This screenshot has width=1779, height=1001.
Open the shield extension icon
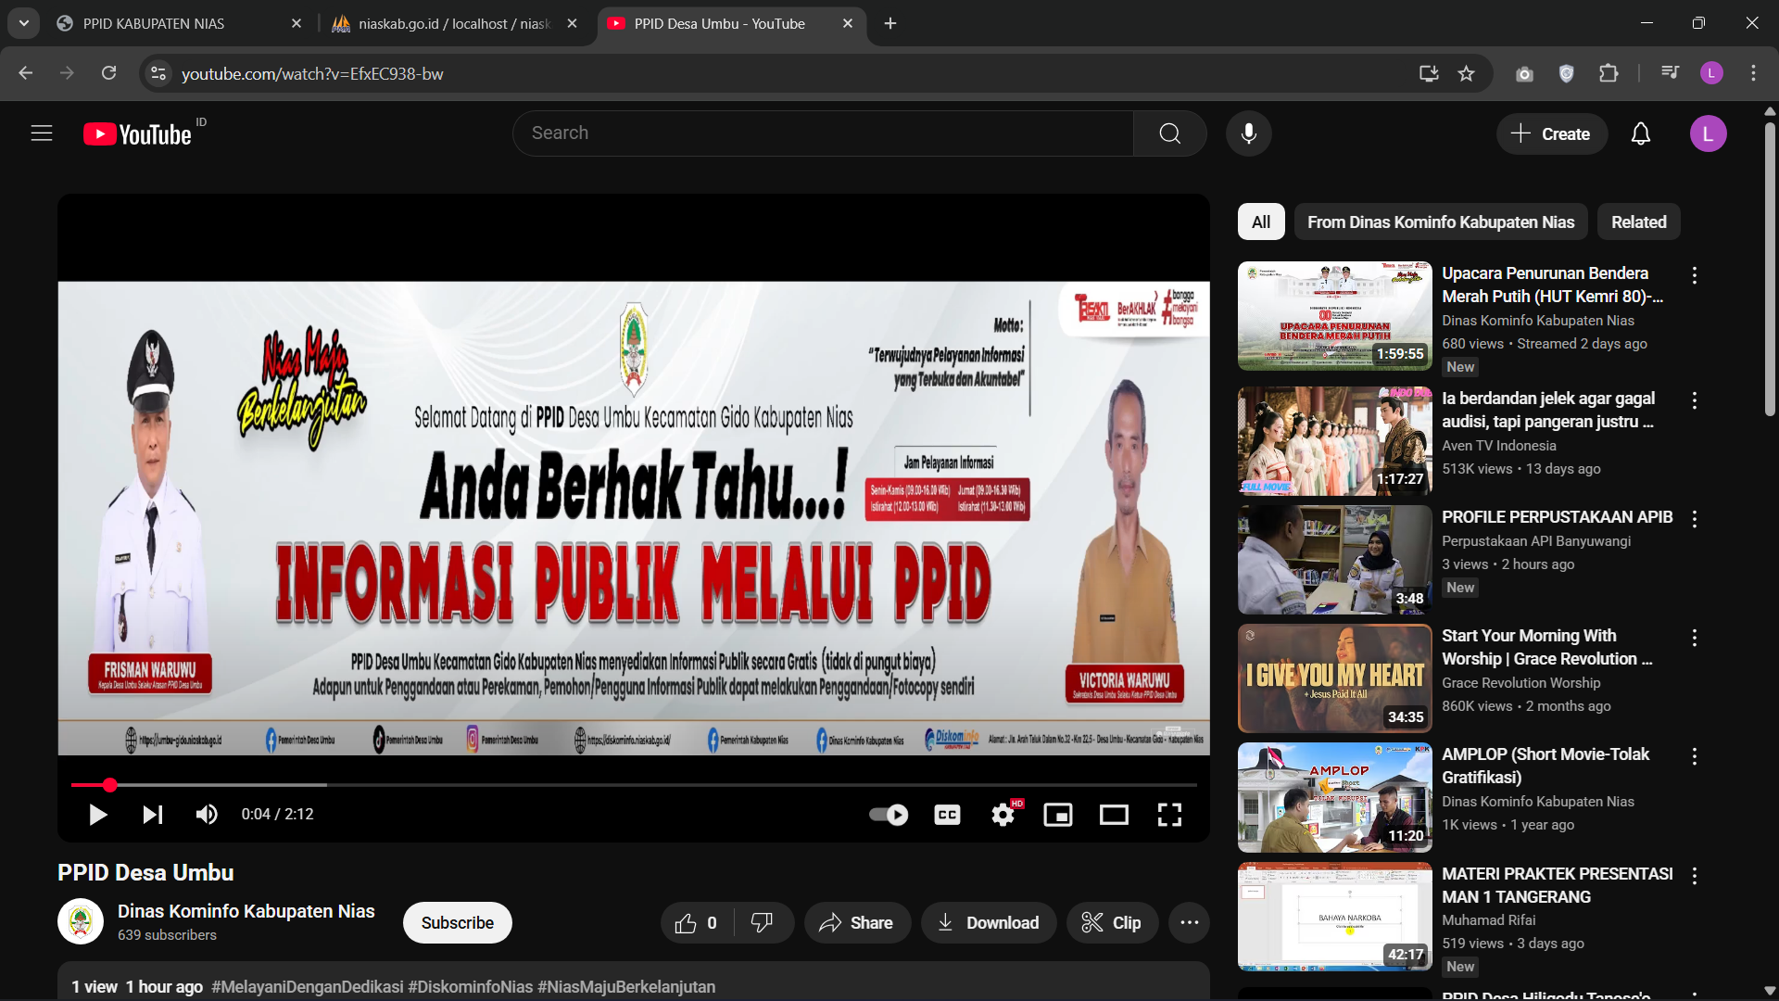[x=1566, y=73]
